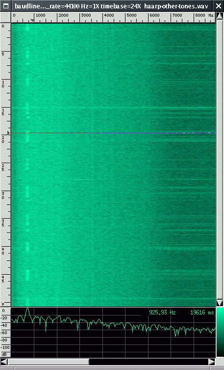
Task: Click the -60 dB axis label
Action: (x=5, y=333)
